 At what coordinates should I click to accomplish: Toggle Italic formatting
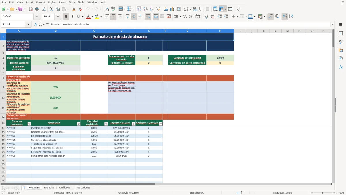[72, 17]
